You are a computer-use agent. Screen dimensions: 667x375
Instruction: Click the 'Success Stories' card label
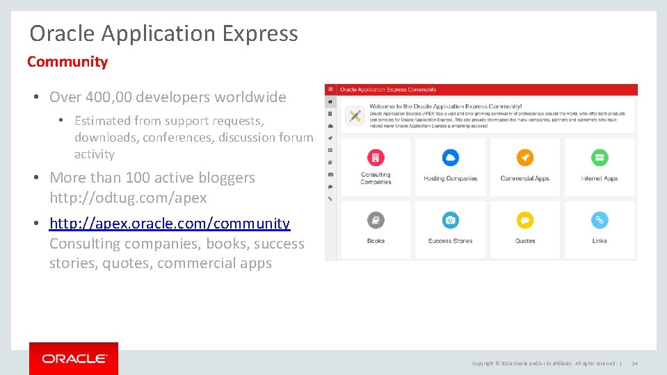tap(451, 241)
